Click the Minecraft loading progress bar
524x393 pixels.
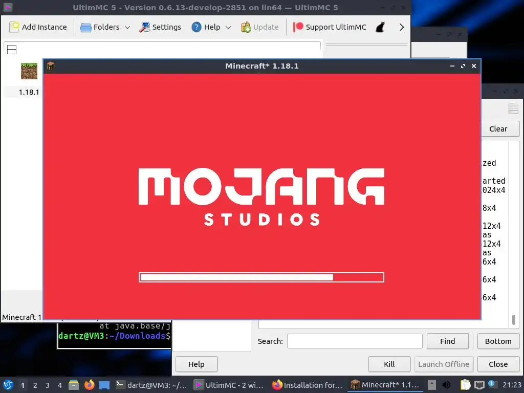pos(261,277)
